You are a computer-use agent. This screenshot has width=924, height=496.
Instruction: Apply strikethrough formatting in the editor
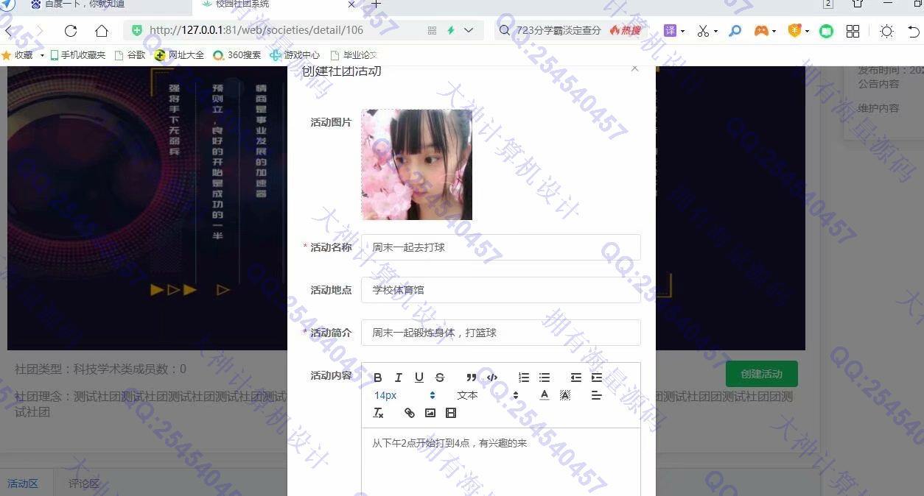coord(440,378)
